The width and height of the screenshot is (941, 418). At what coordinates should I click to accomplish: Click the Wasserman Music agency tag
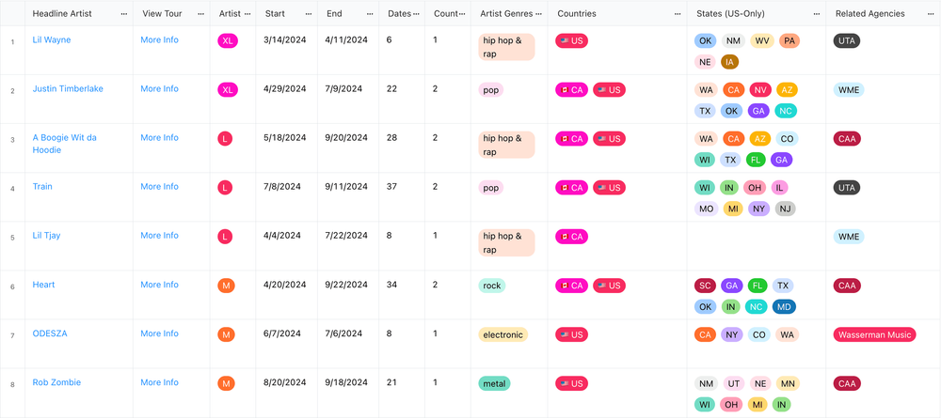pos(874,334)
